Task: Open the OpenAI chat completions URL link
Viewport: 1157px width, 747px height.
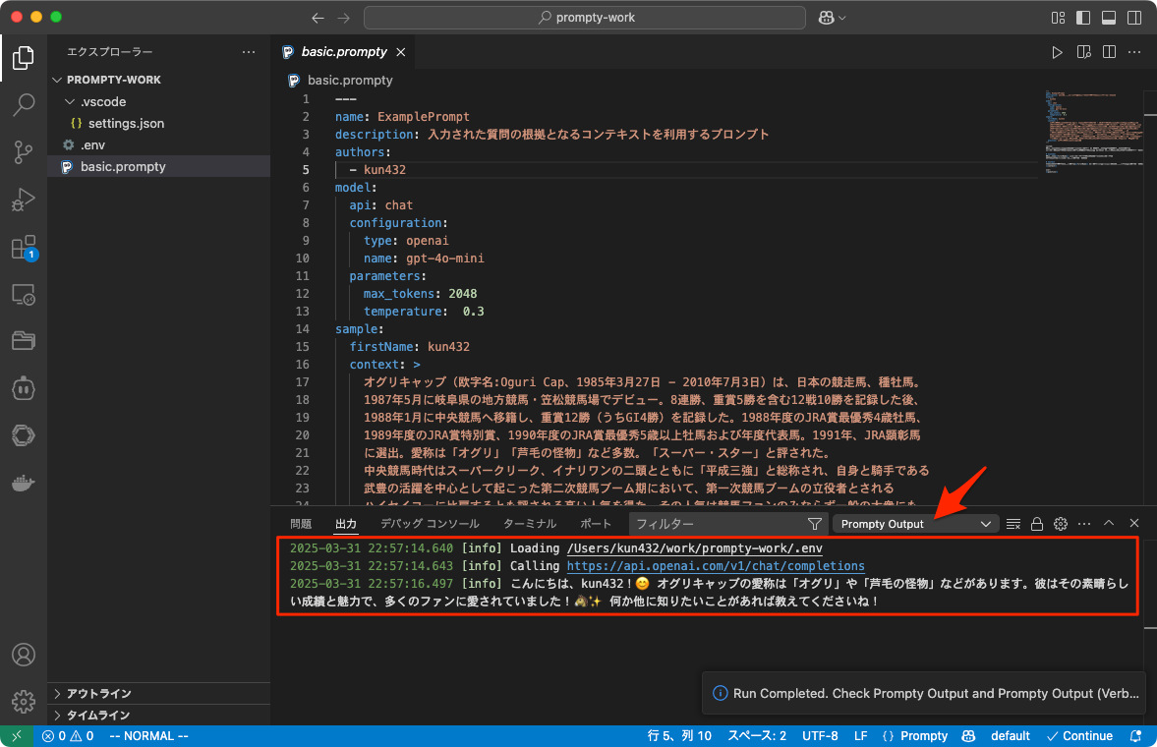Action: coord(715,566)
